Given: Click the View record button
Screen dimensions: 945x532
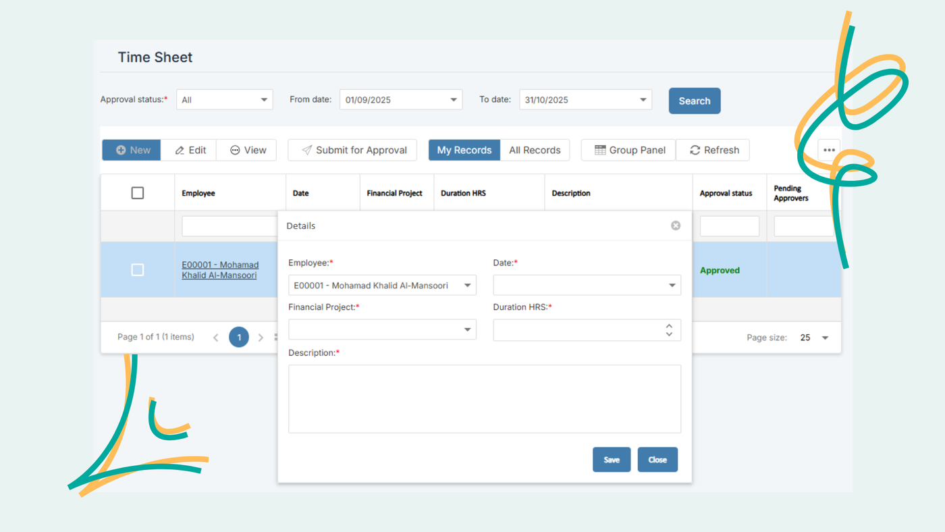Looking at the screenshot, I should pyautogui.click(x=248, y=150).
